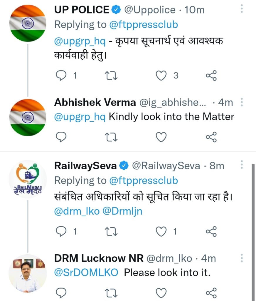The image size is (256, 301).
Task: Open the @Drmljn mention link
Action: (122, 212)
